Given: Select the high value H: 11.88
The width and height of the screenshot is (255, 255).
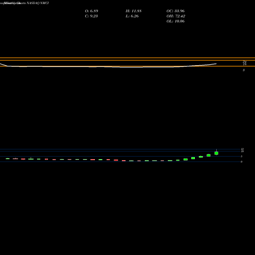Looking at the screenshot, I should click(134, 11).
